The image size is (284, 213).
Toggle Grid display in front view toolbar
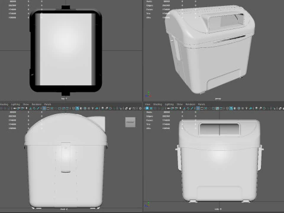point(44,108)
